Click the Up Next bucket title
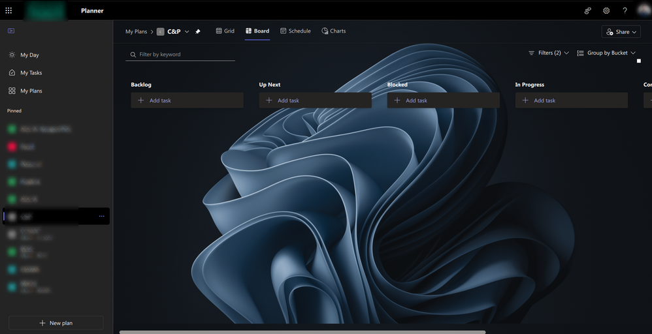 (269, 84)
